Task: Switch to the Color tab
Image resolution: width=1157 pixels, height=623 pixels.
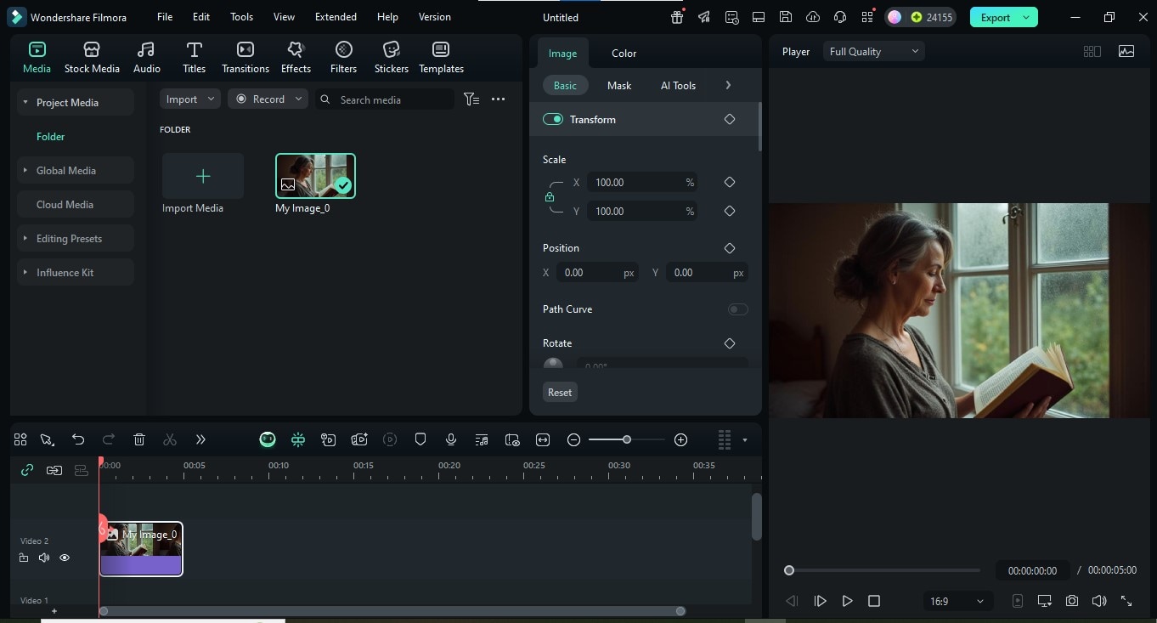Action: pos(624,53)
